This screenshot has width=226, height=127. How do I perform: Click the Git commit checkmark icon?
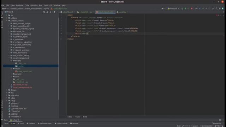pyautogui.click(x=203, y=8)
